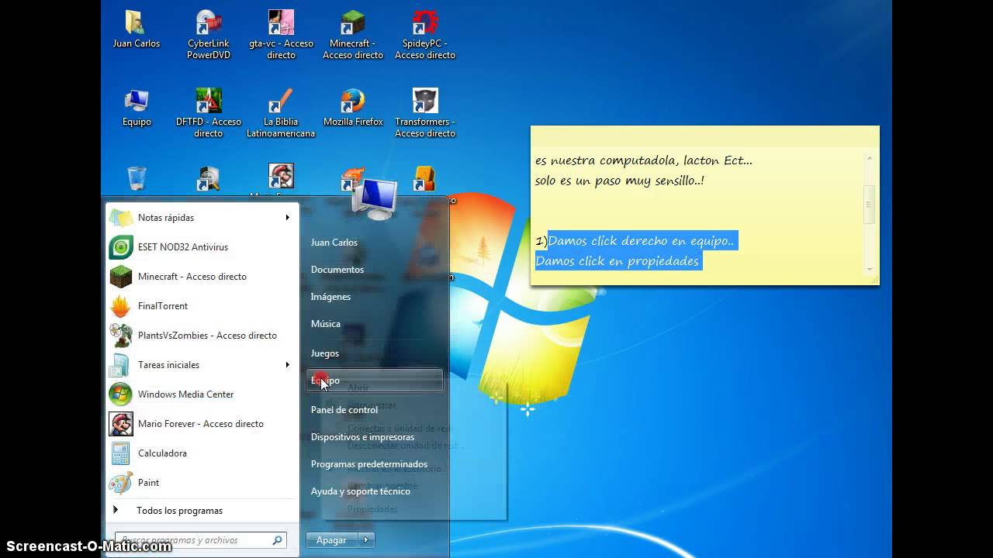
Task: Open Ayuda y soporte técnico
Action: (x=361, y=491)
